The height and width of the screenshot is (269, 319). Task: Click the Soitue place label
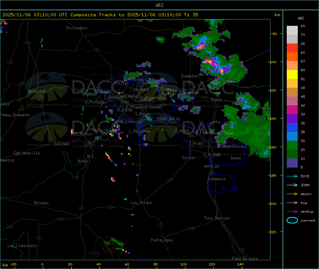pyautogui.click(x=188, y=158)
